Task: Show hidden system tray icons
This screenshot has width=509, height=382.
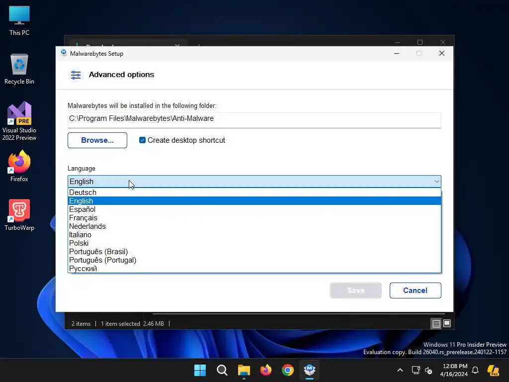Action: pyautogui.click(x=400, y=370)
